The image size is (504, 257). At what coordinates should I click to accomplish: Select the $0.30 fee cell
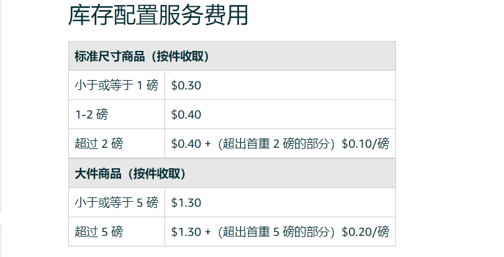[186, 86]
